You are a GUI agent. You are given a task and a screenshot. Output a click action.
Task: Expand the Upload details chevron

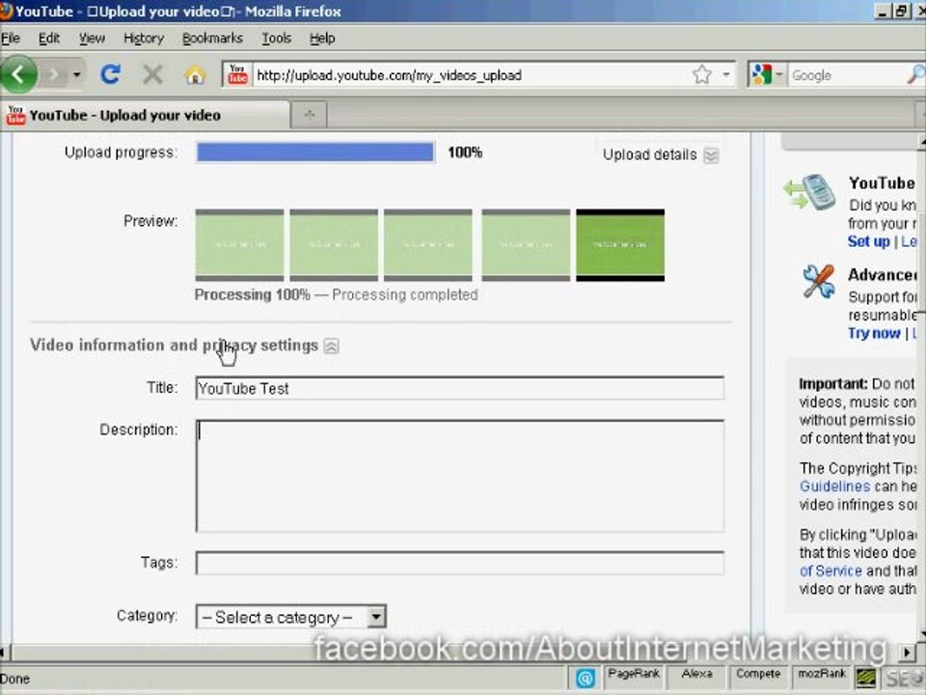(x=711, y=154)
